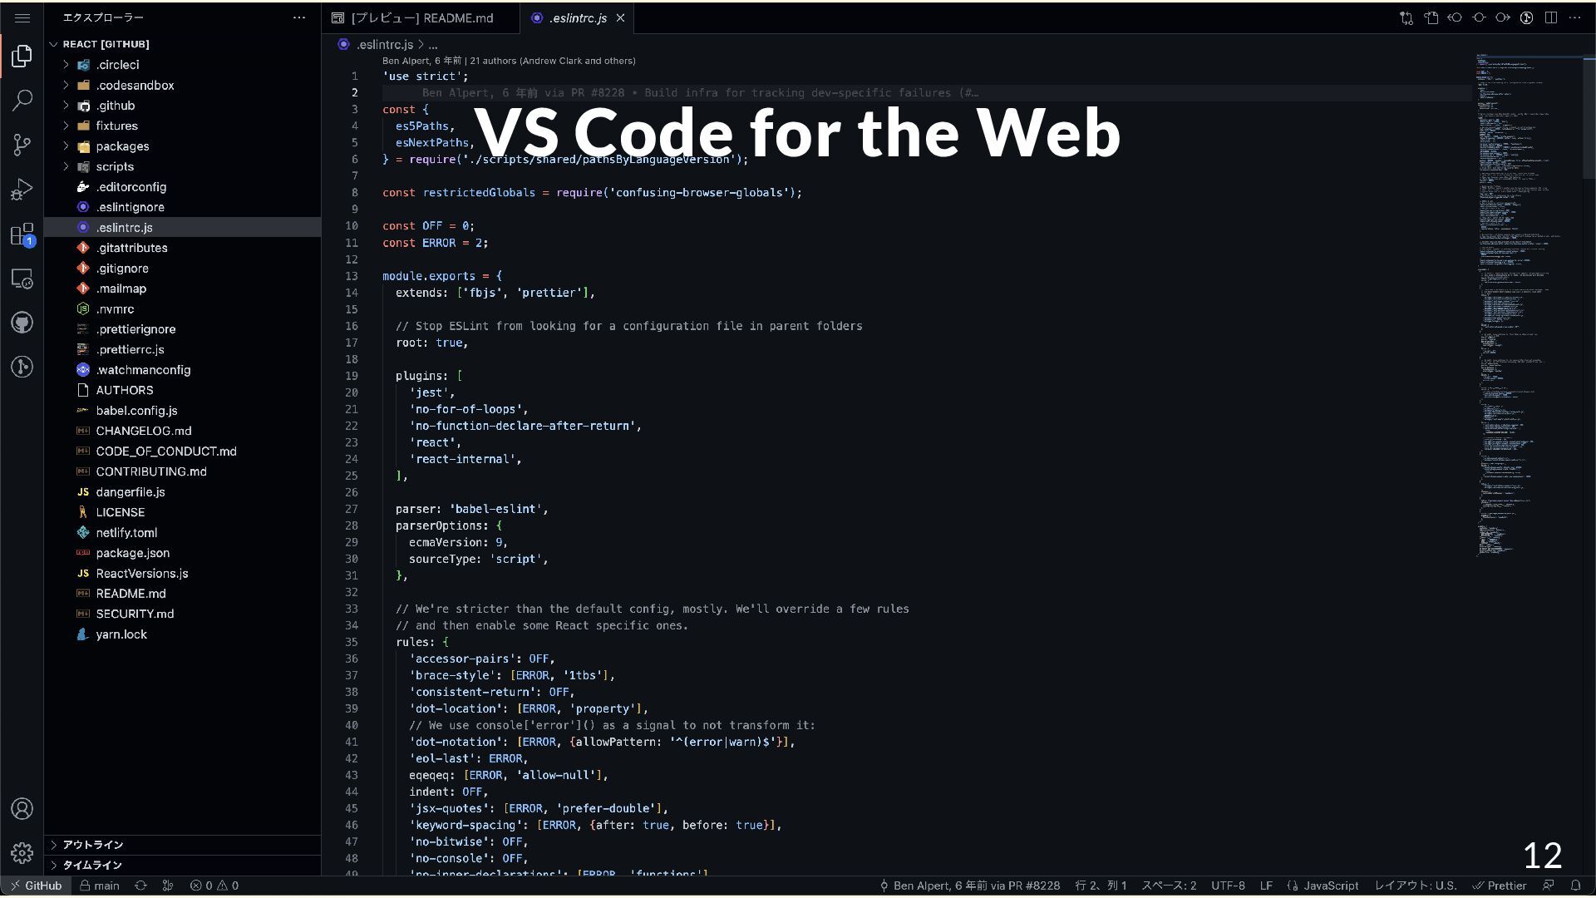
Task: Click the main branch status item
Action: tap(100, 886)
